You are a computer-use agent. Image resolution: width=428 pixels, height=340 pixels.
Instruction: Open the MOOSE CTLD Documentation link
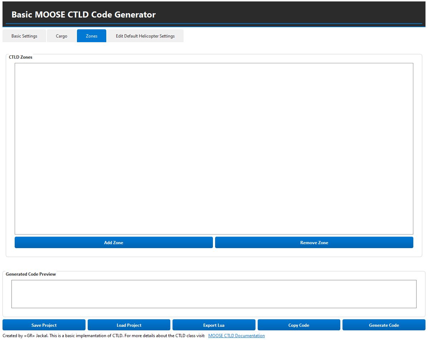coord(236,336)
